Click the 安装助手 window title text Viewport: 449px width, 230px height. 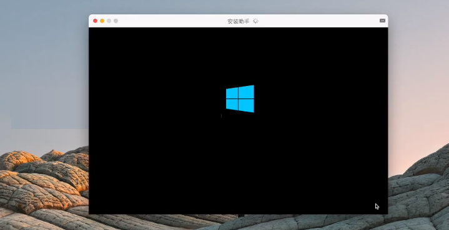point(239,21)
